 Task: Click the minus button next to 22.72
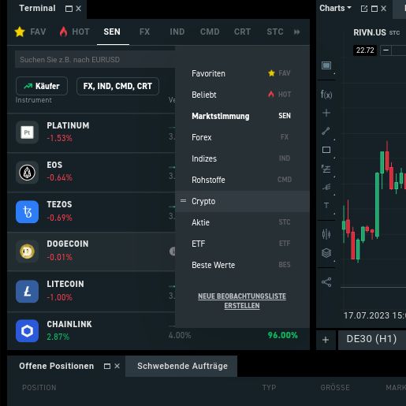(x=386, y=50)
